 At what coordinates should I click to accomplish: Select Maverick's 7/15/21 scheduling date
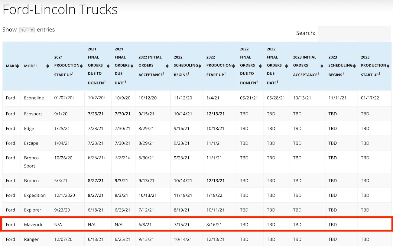[x=182, y=225]
